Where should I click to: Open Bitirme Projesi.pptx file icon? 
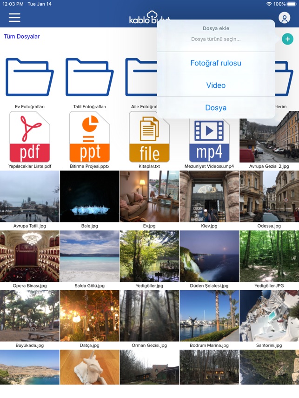[x=89, y=137]
